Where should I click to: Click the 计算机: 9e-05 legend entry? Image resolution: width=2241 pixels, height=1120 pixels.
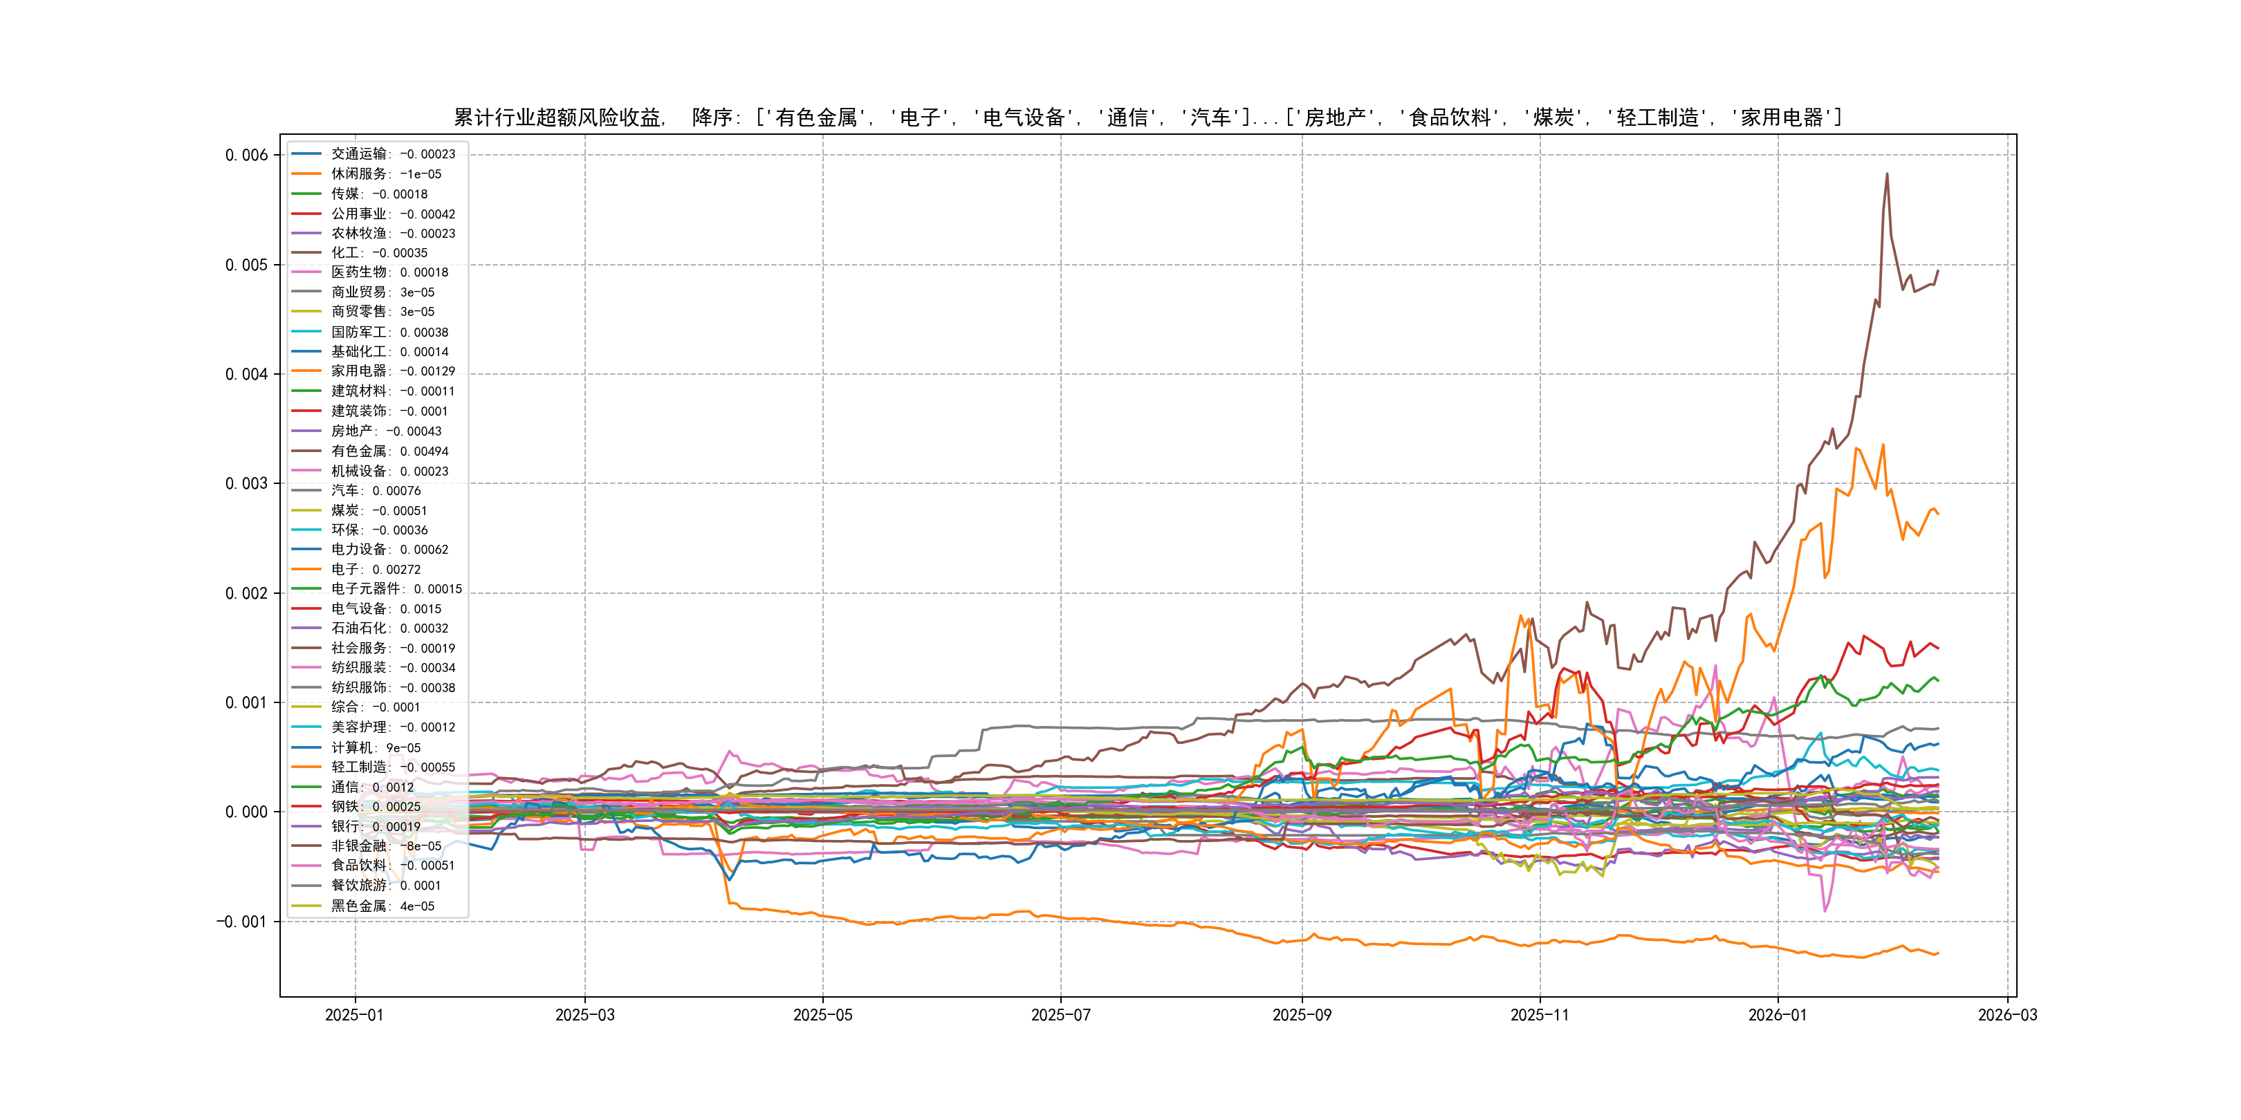(x=375, y=748)
